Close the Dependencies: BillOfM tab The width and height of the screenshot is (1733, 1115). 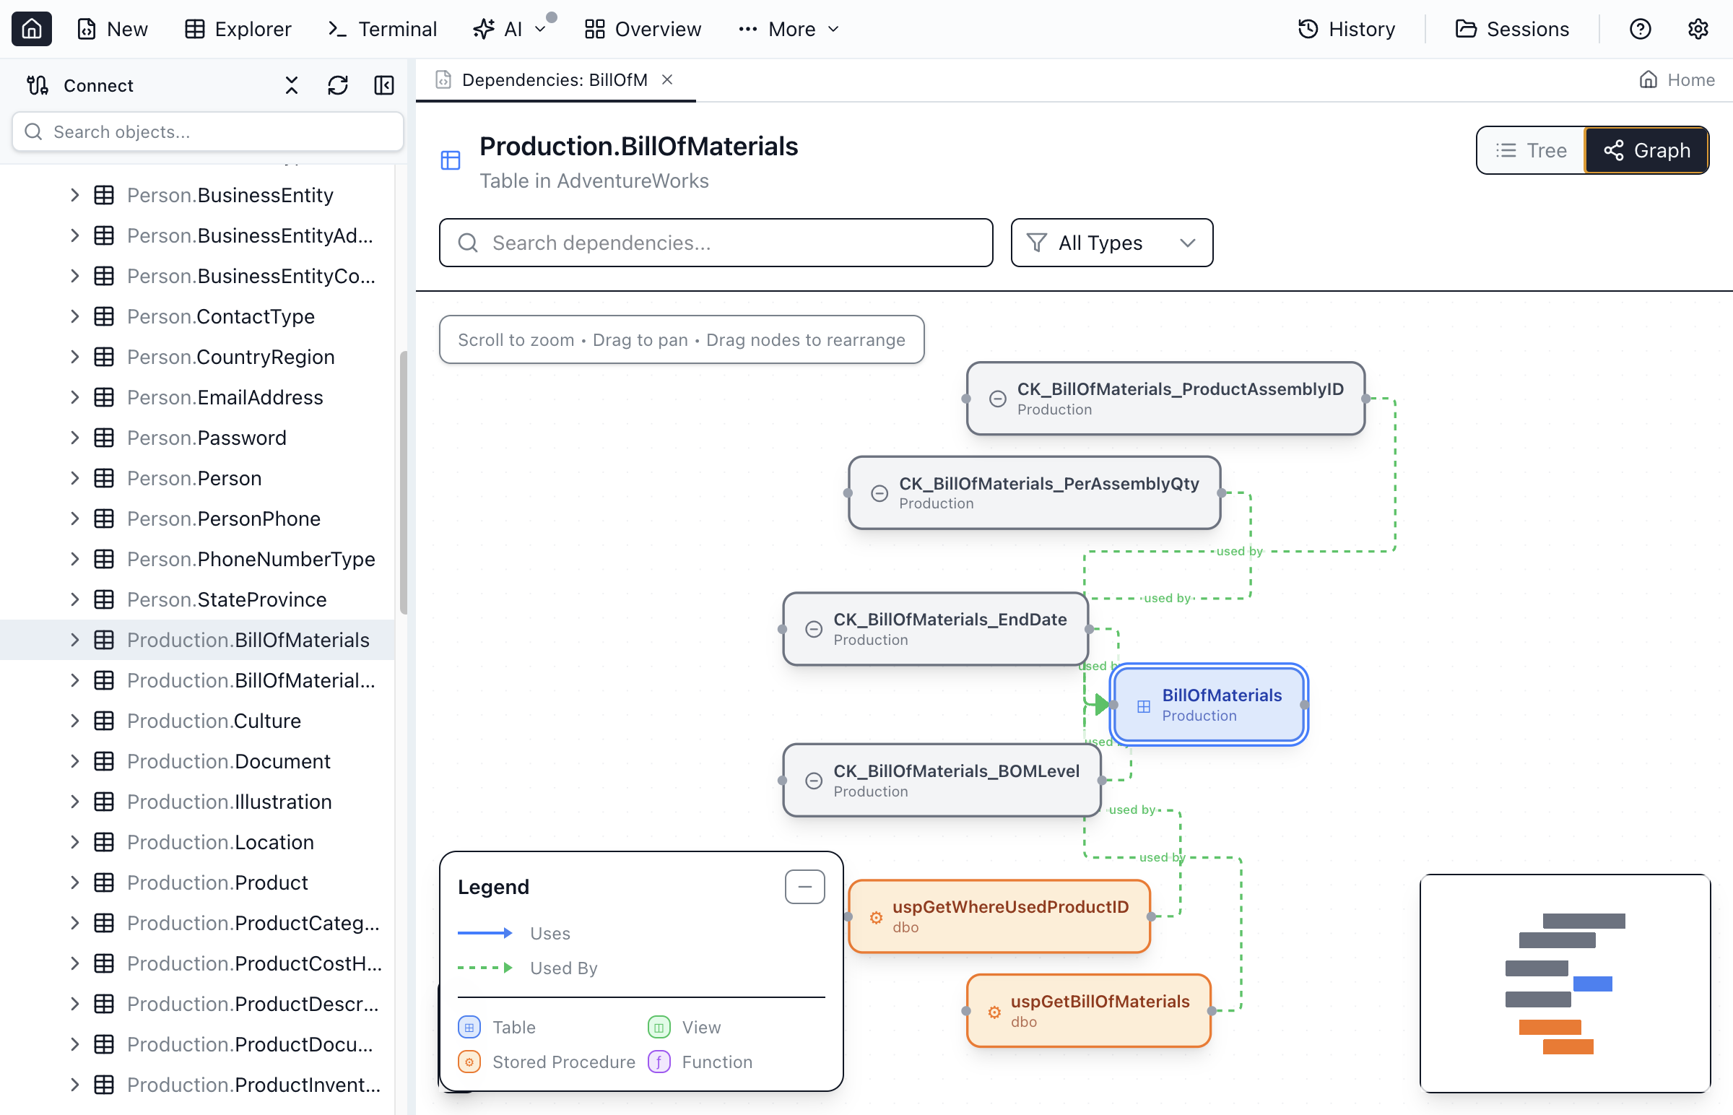click(667, 79)
